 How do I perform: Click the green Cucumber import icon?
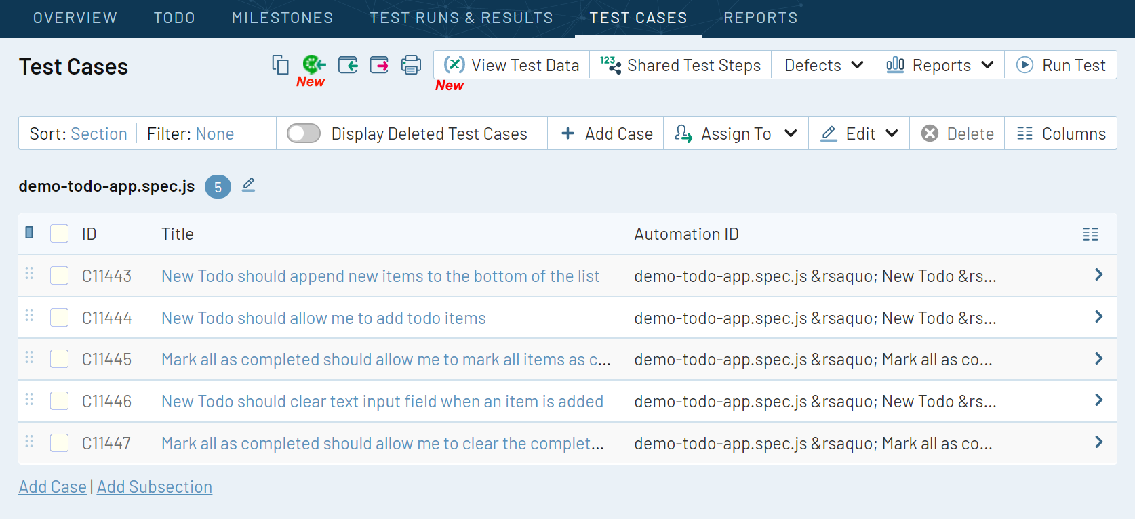[x=313, y=65]
